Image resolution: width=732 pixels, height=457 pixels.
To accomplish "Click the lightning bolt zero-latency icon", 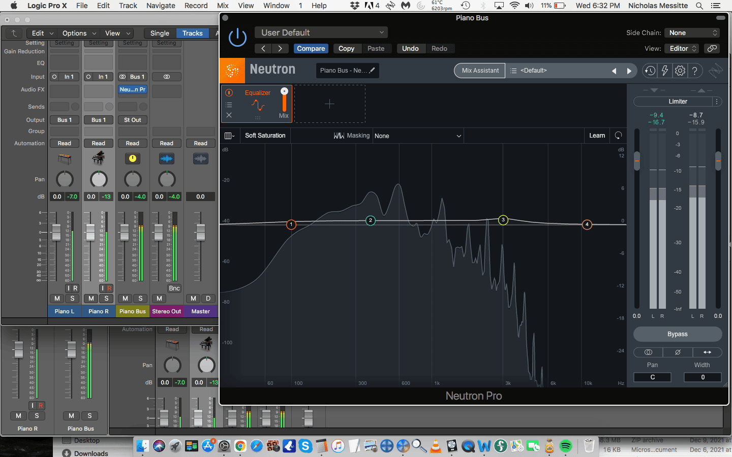I will pos(665,71).
